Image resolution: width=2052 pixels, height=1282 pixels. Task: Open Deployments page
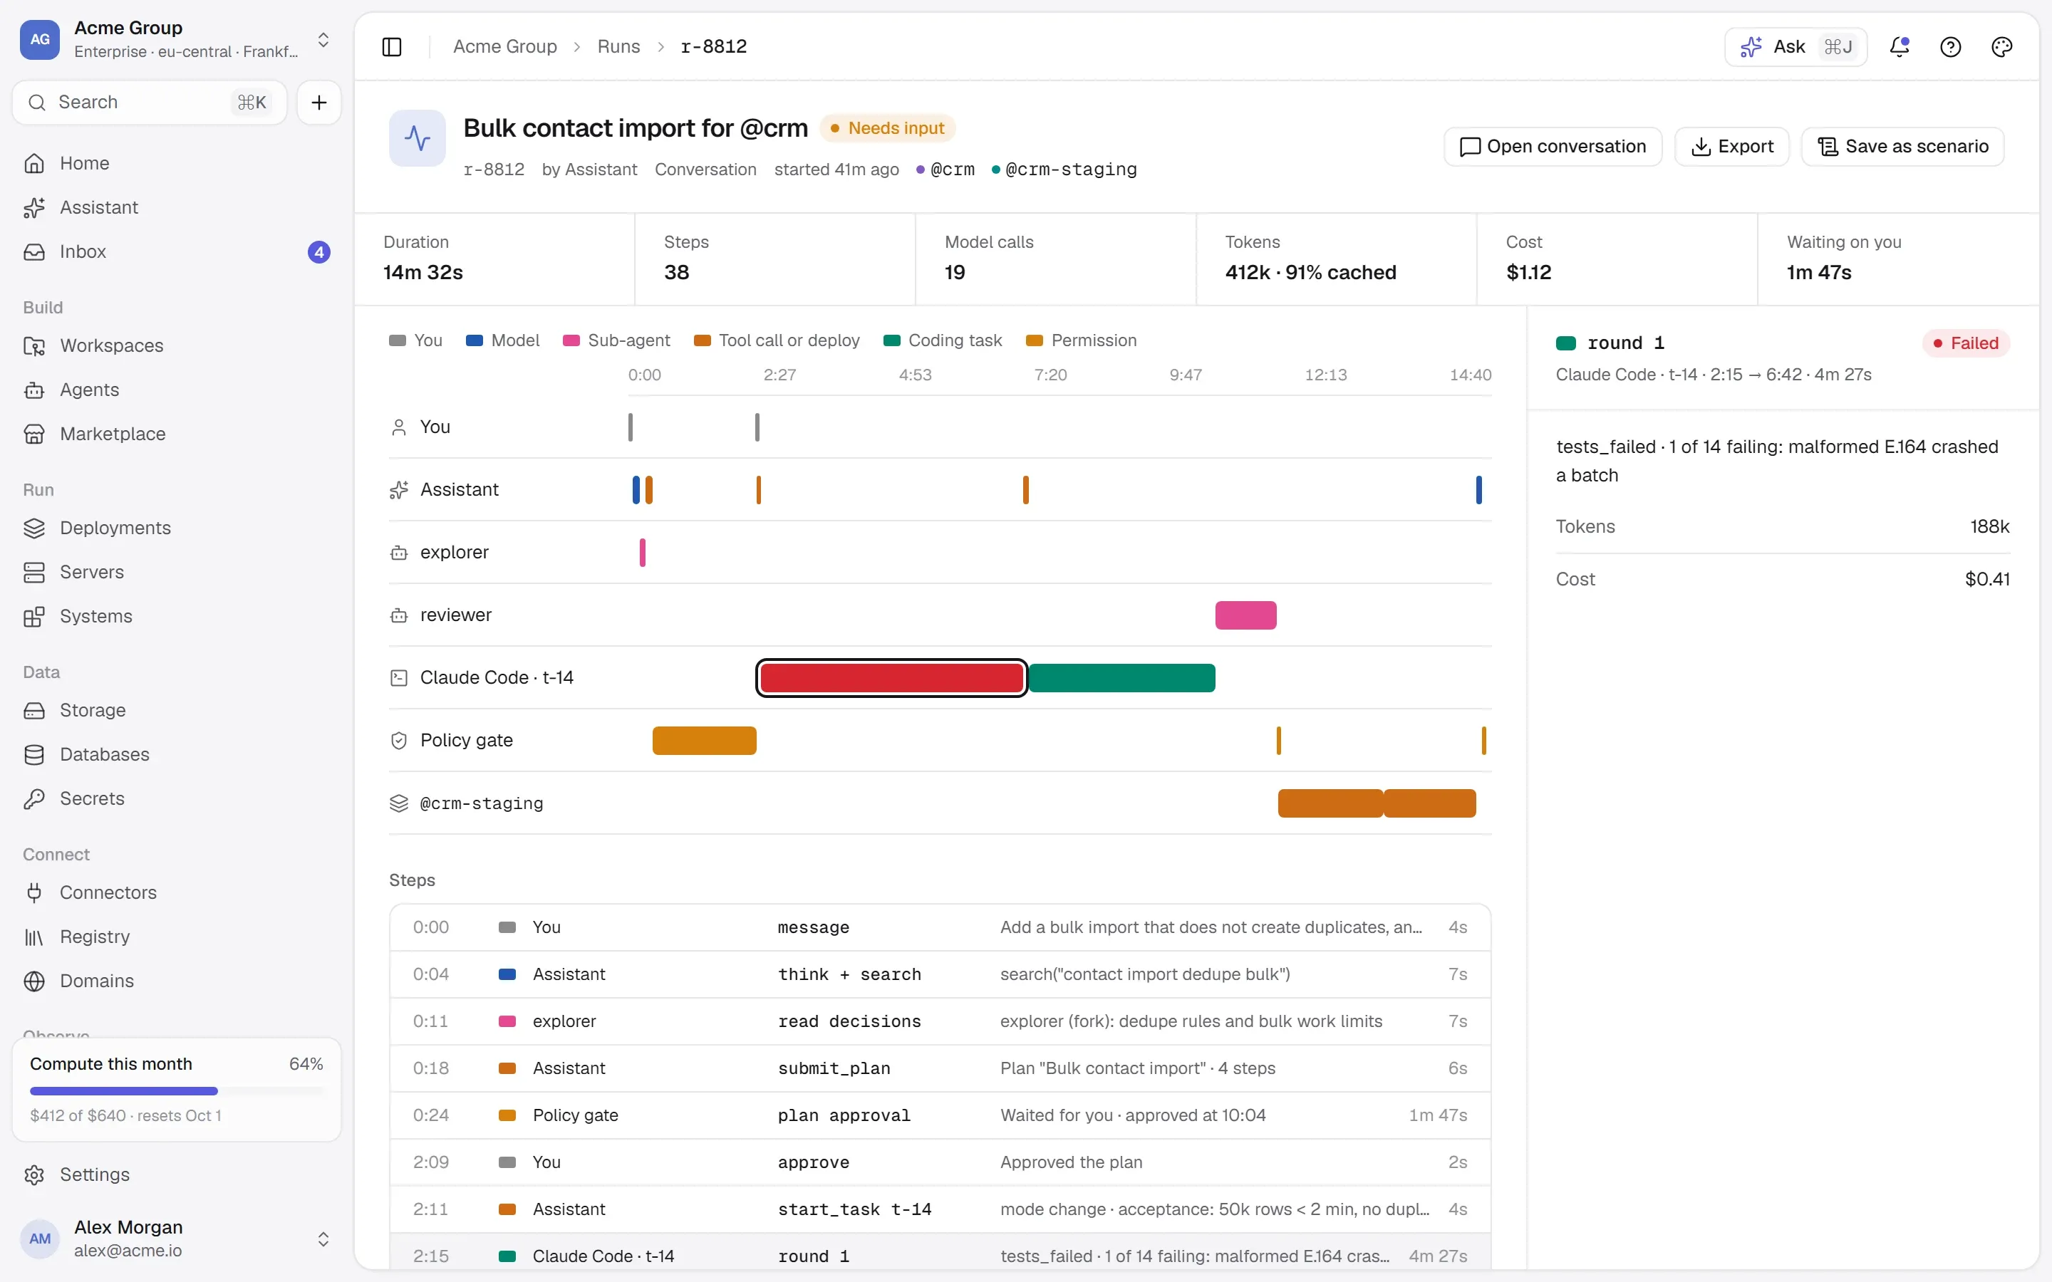coord(177,527)
